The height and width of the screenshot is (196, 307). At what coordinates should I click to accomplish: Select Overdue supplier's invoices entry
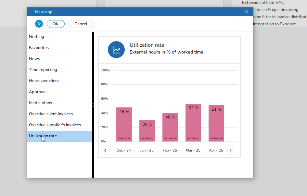55,125
